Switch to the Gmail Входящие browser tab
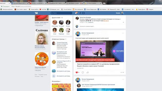 pyautogui.click(x=56, y=3)
